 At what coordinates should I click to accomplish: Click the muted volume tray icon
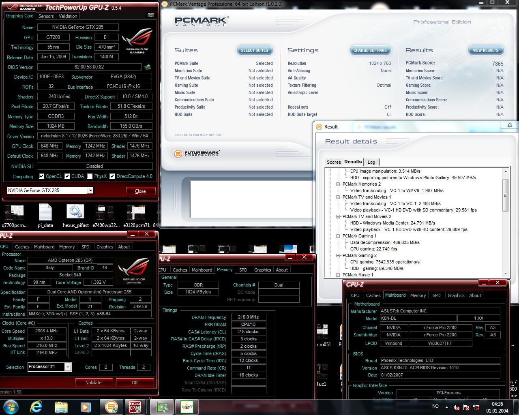tap(457, 407)
